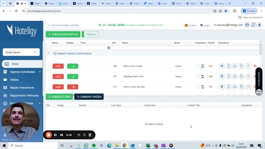This screenshot has width=265, height=149.
Task: Open Excel from the taskbar
Action: pyautogui.click(x=148, y=145)
